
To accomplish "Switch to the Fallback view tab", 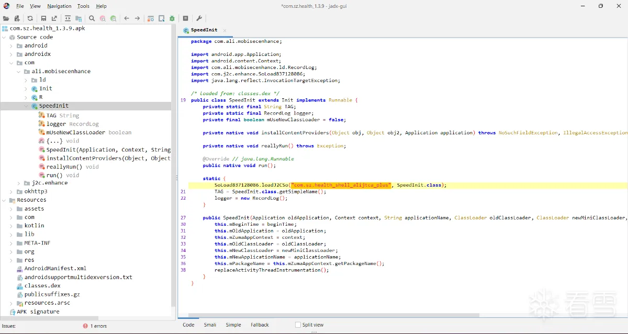I will 260,325.
